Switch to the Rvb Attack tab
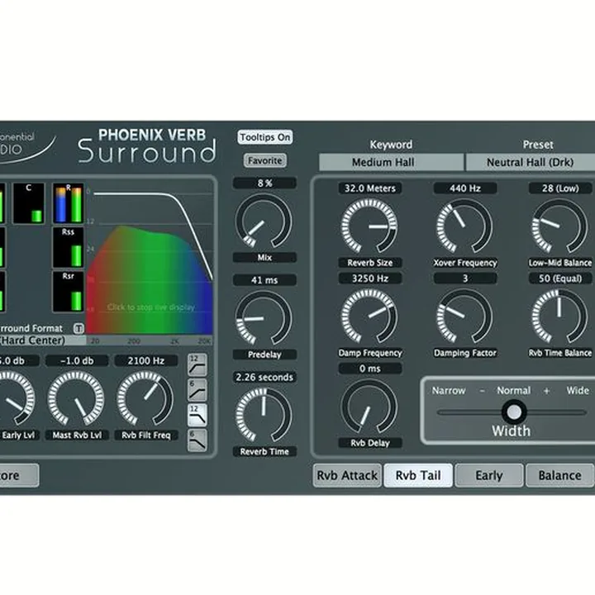The image size is (595, 595). 347,475
